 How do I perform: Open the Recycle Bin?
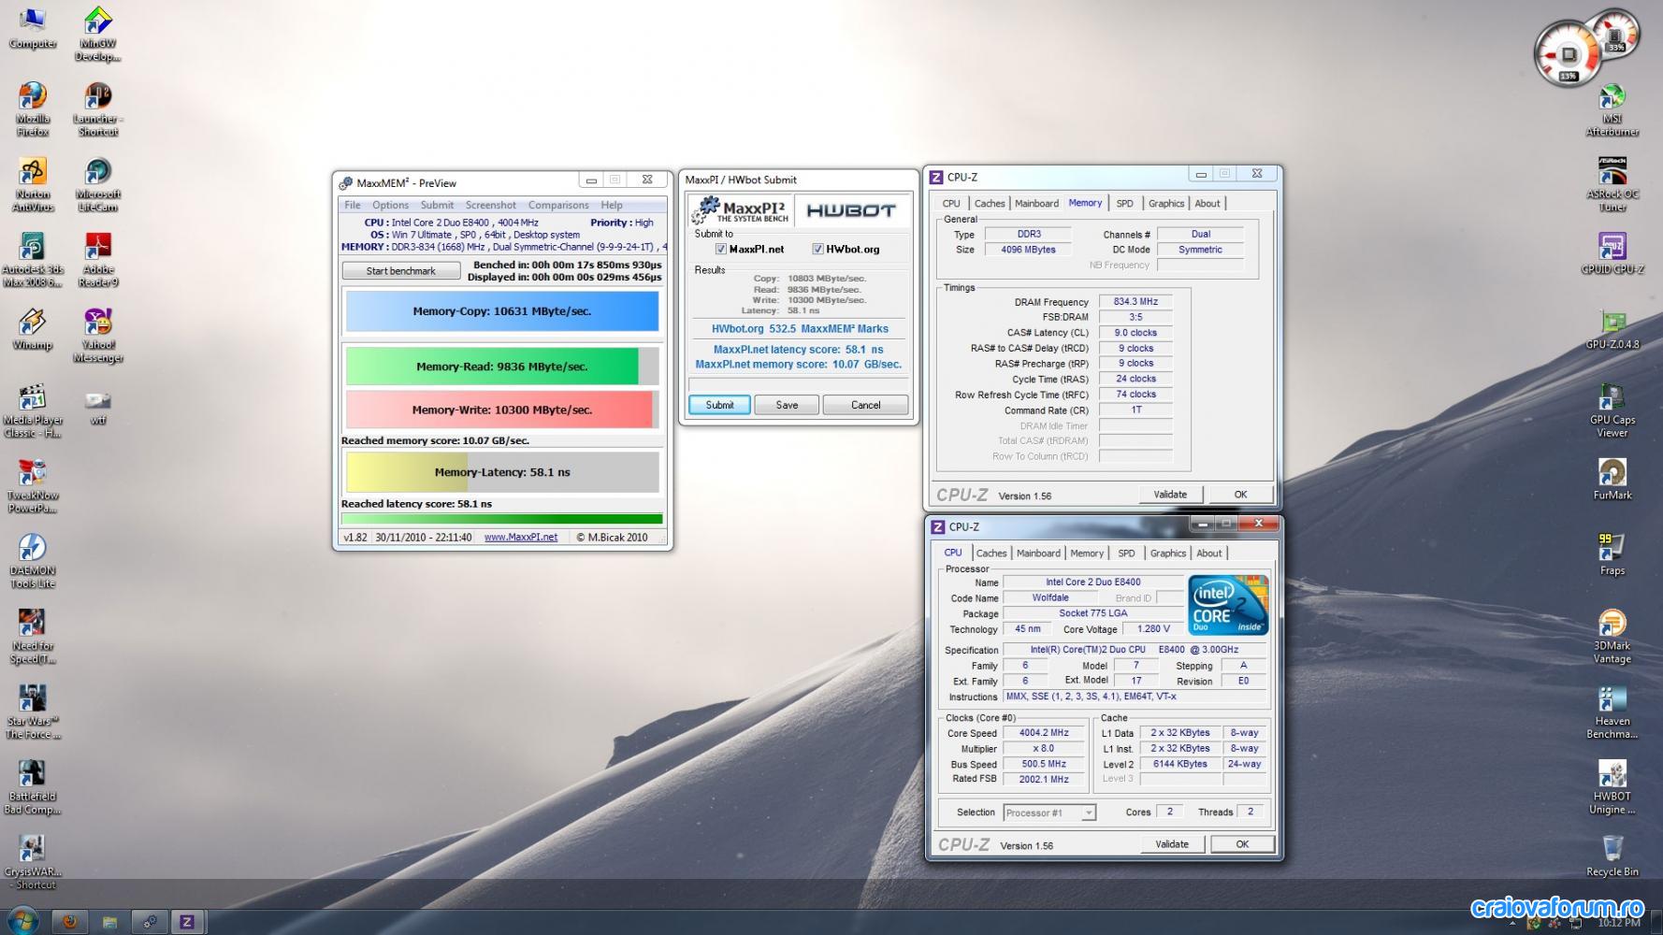(1612, 856)
